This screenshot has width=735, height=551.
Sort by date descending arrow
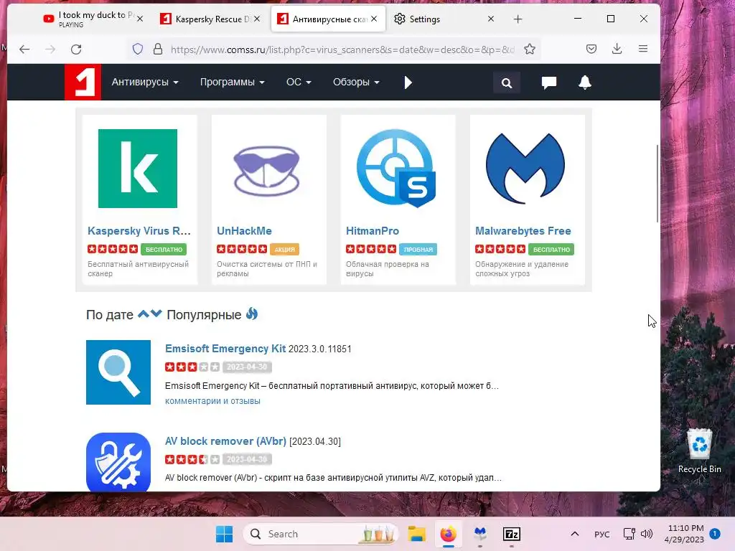tap(156, 314)
